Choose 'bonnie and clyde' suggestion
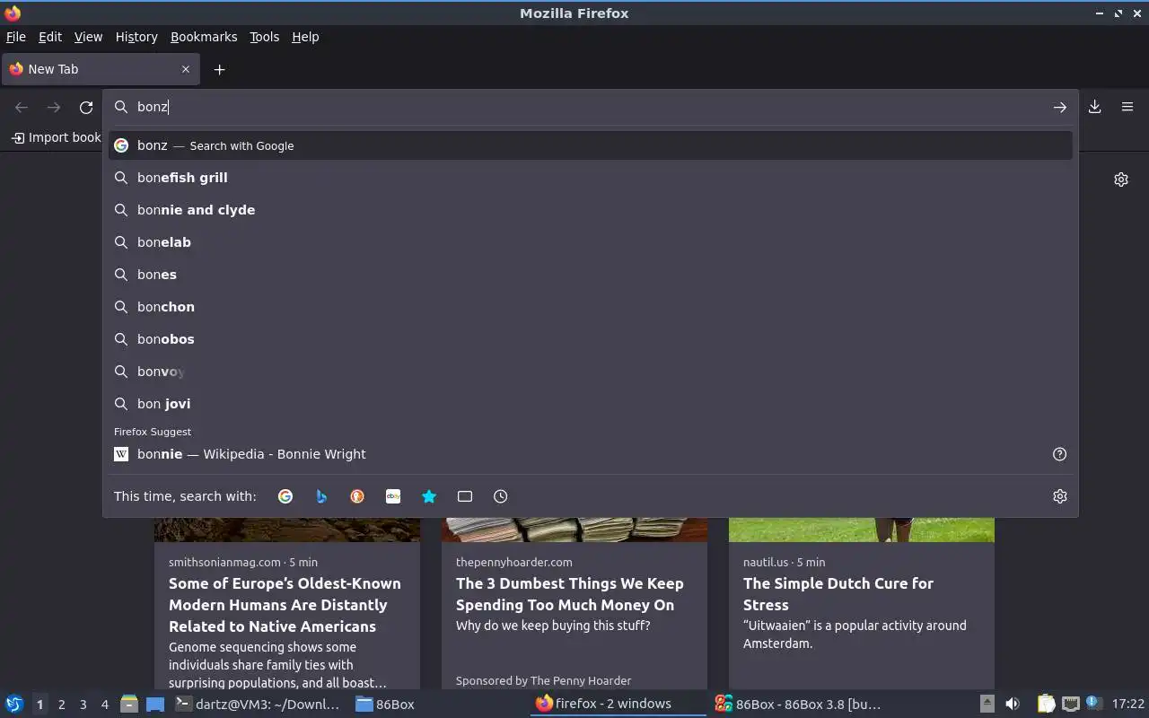Screen dimensions: 1149x718 coord(591,210)
